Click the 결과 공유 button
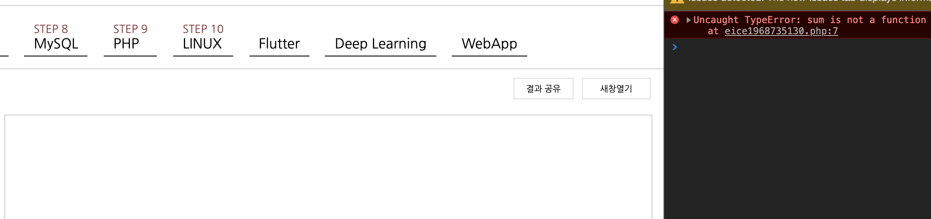This screenshot has height=219, width=931. [544, 89]
